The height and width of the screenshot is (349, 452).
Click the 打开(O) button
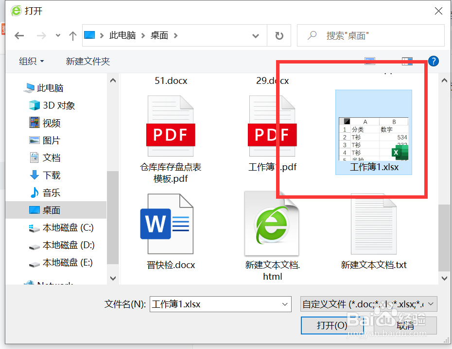coord(332,325)
